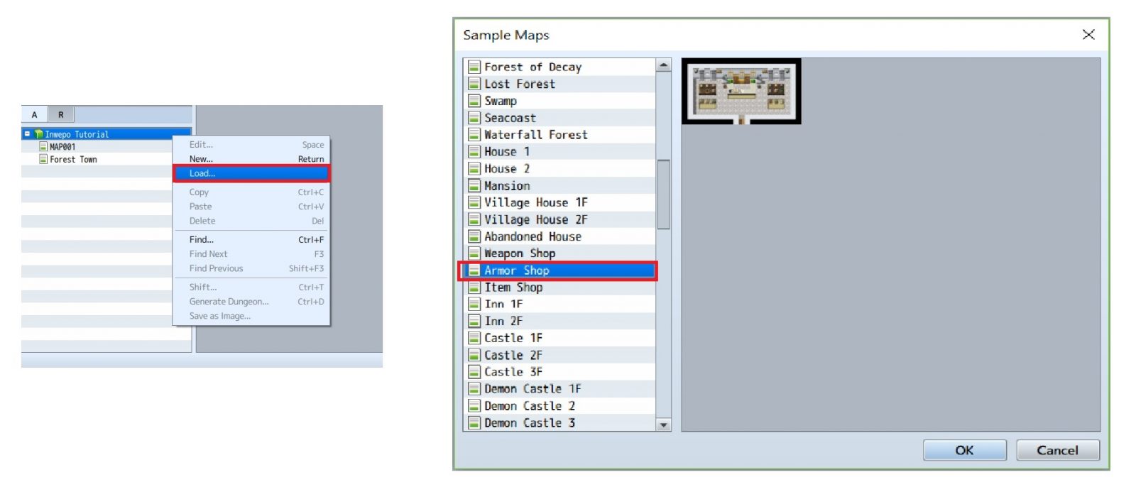
Task: Click the Demon Castle 2 map icon
Action: [x=474, y=406]
